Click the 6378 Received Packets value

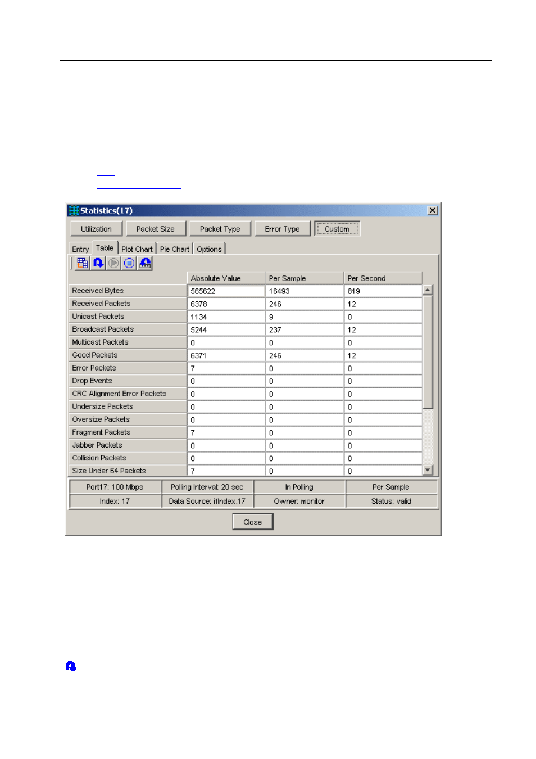click(226, 304)
